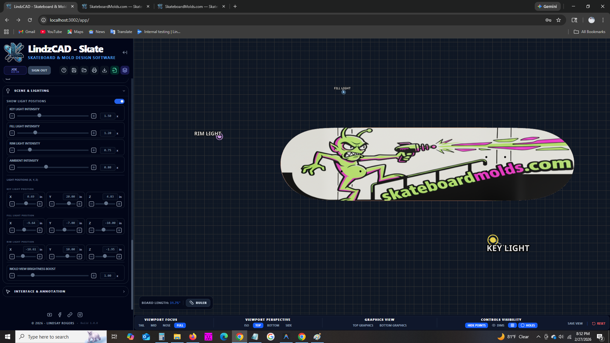Click the Instagram icon at sidebar bottom

point(80,315)
